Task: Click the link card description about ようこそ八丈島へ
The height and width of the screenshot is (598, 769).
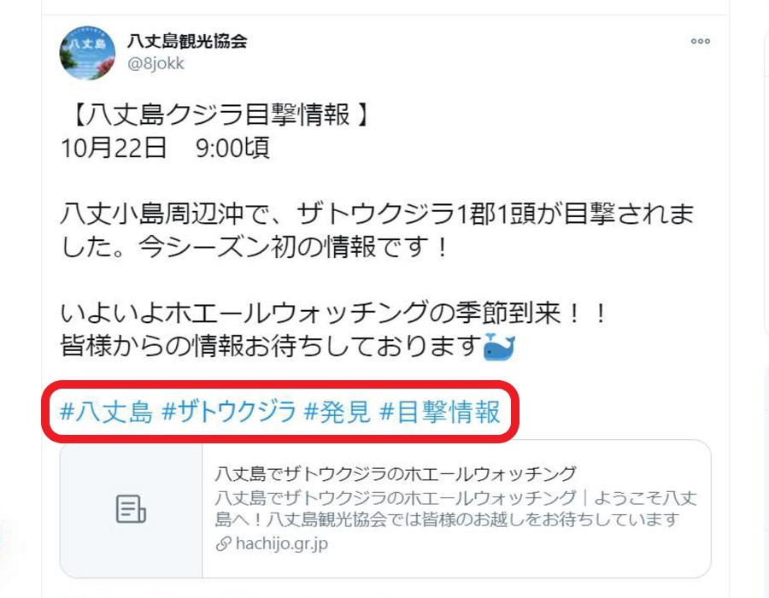Action: point(455,508)
